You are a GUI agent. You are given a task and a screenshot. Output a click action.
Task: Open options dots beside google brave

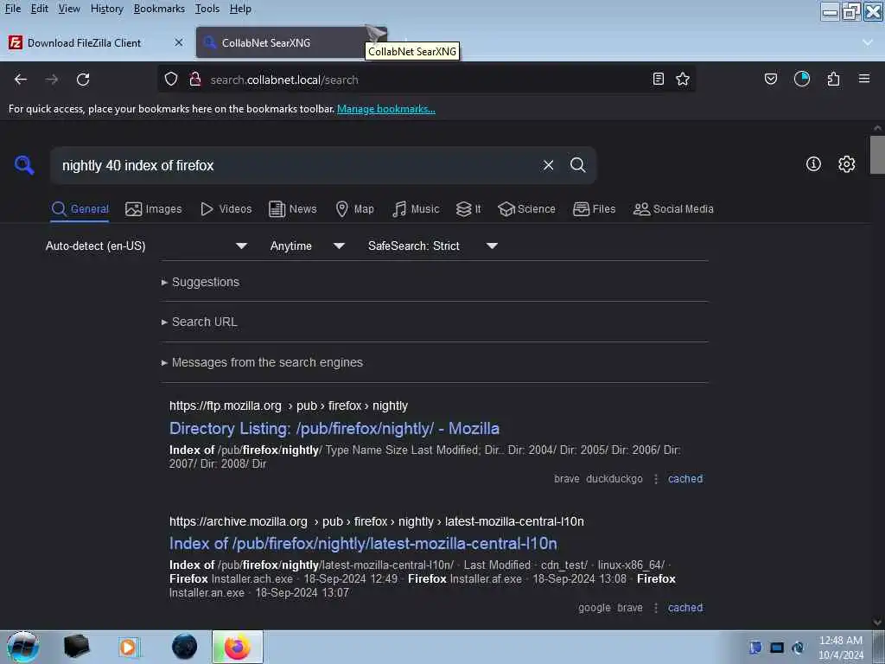655,608
